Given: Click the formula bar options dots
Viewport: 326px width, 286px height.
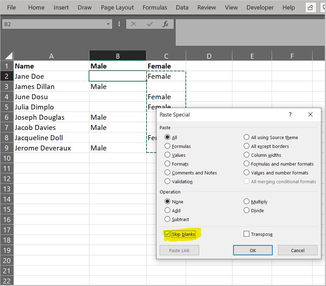Looking at the screenshot, I should [x=119, y=24].
